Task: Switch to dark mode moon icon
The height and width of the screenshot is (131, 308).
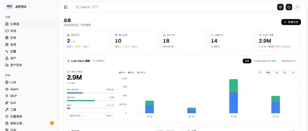Action: tap(289, 7)
